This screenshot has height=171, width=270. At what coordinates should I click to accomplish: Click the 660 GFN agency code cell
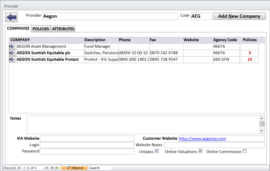click(x=226, y=60)
